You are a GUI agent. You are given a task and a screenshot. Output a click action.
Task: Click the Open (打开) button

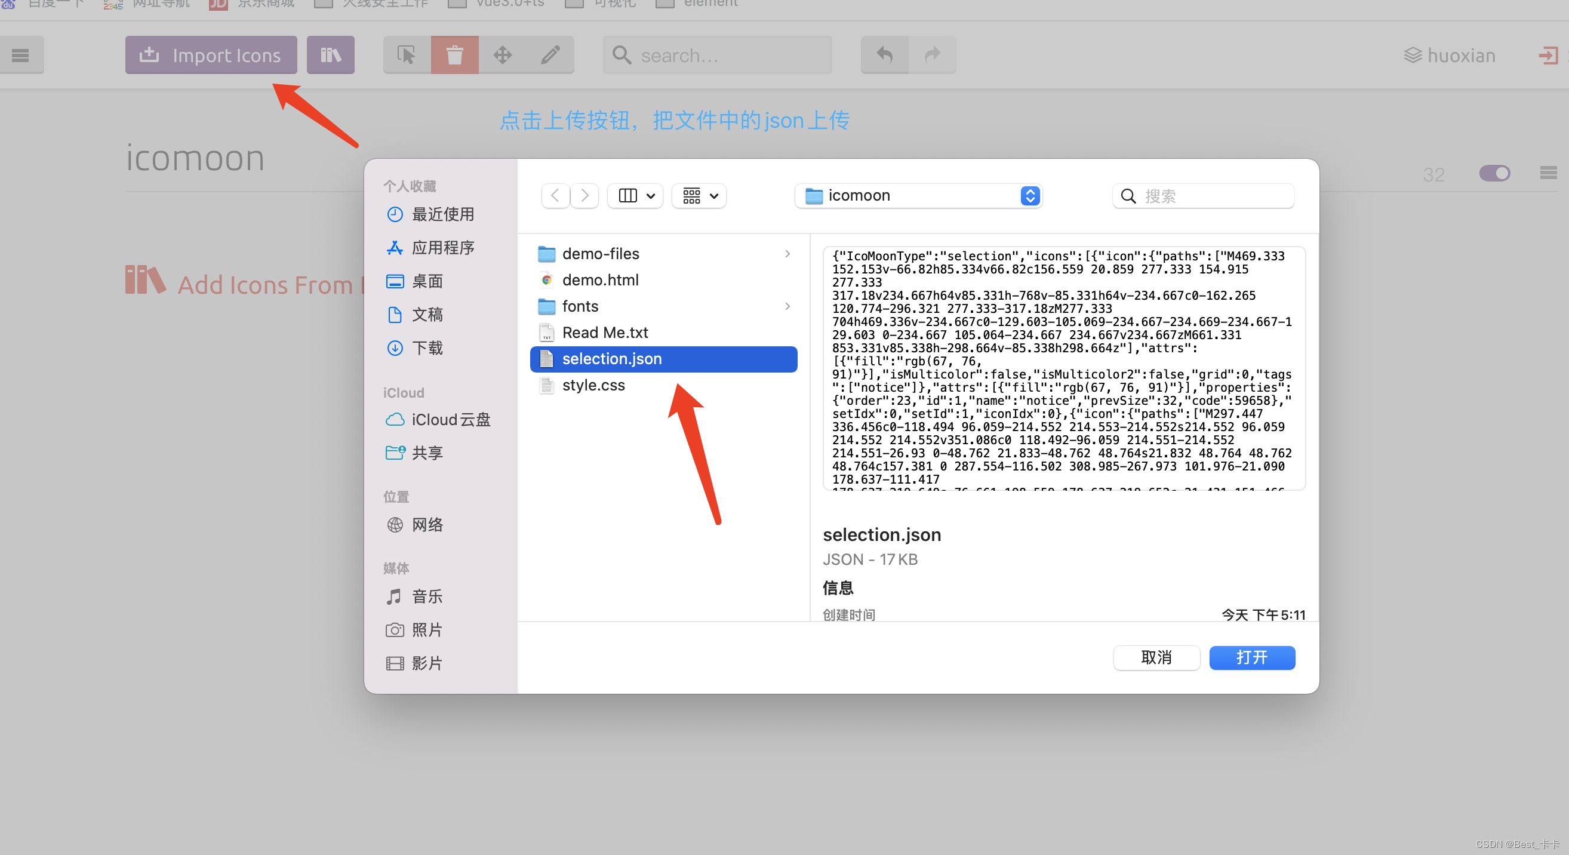click(x=1251, y=658)
